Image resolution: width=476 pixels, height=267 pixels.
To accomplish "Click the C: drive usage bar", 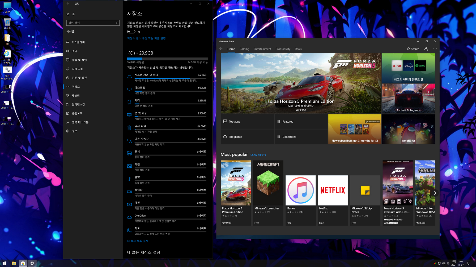I will pyautogui.click(x=168, y=59).
